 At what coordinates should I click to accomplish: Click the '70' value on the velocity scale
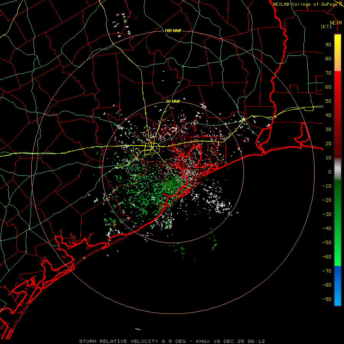click(x=328, y=73)
